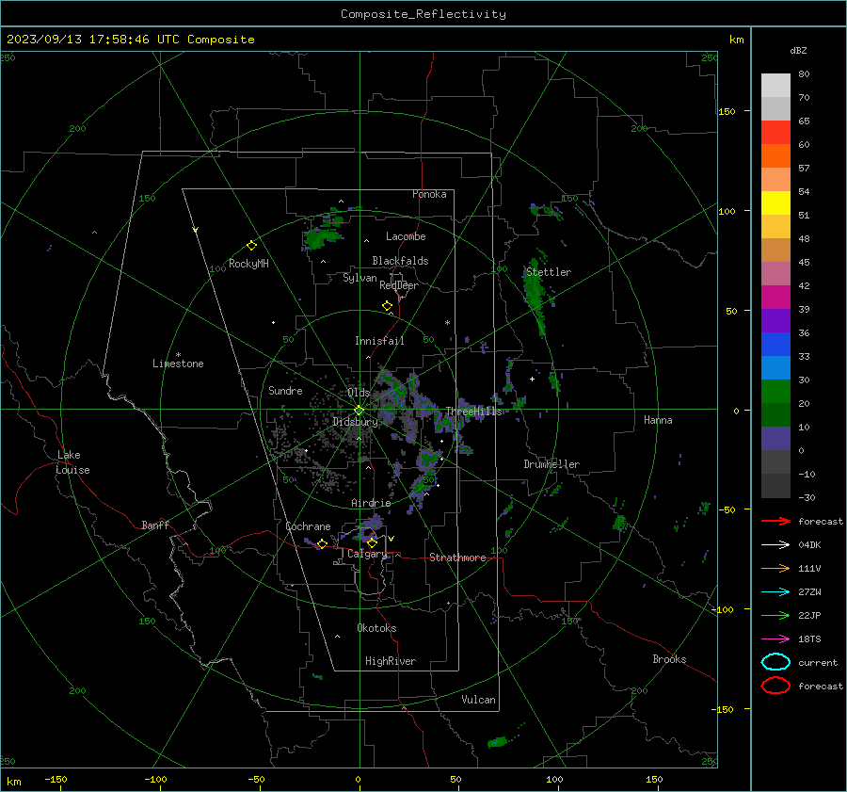The height and width of the screenshot is (792, 847).
Task: Click the Calgary city label
Action: click(367, 554)
